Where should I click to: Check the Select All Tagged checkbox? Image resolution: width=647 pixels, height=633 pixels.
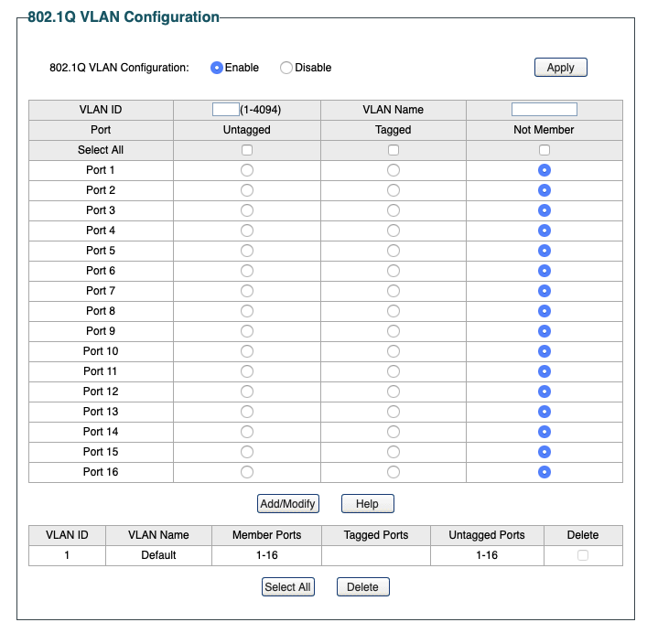coord(394,150)
